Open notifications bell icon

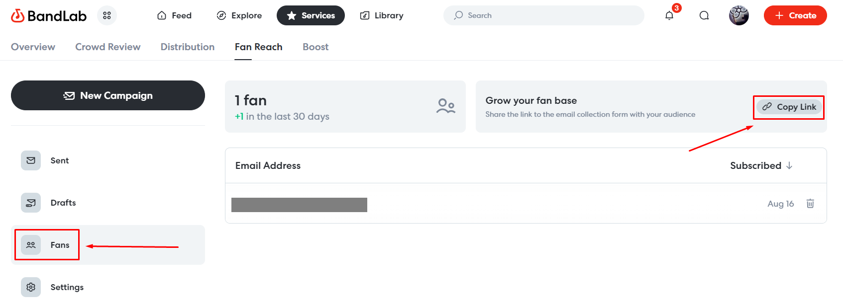tap(669, 15)
